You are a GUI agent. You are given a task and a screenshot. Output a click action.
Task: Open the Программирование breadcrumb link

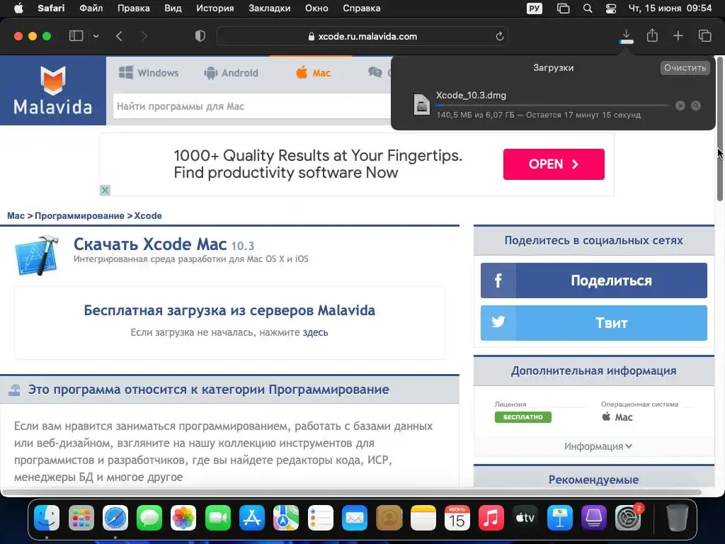[x=79, y=215]
